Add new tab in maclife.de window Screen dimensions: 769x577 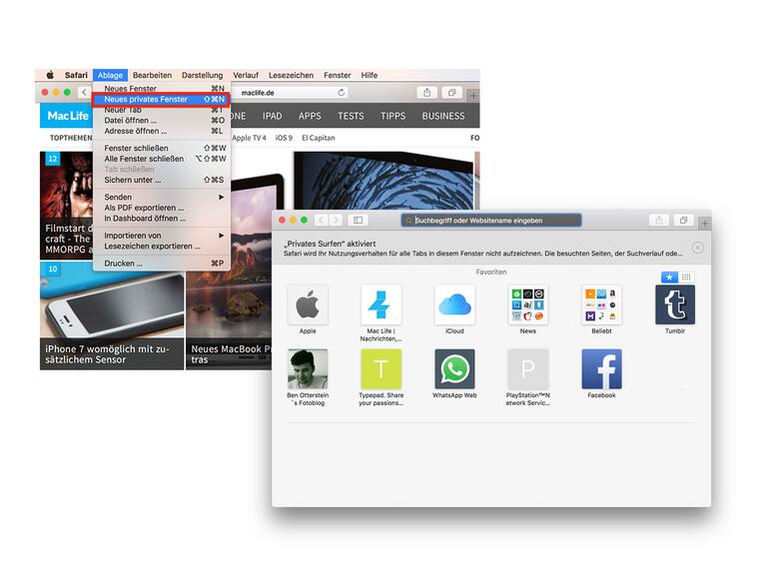(473, 96)
